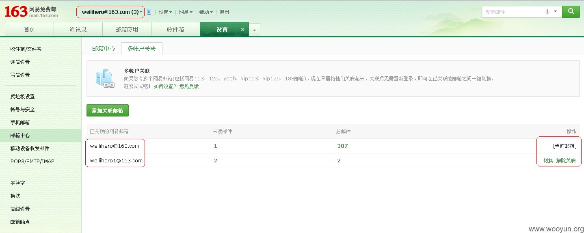584x233 pixels.
Task: Expand the 帮助 top menu
Action: pos(206,12)
